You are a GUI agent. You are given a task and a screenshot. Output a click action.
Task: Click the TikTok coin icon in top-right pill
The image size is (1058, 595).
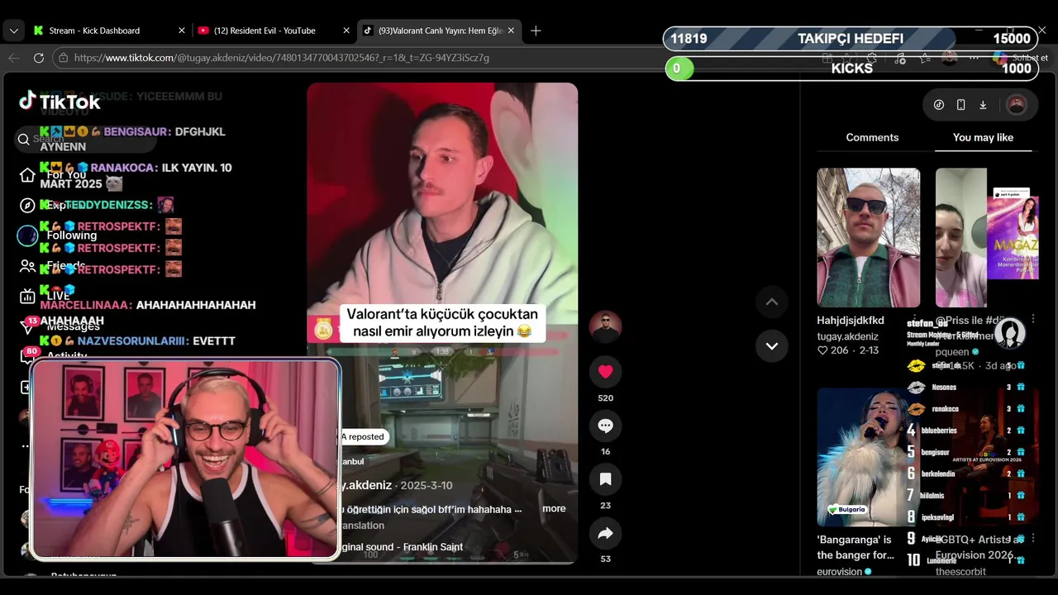point(939,105)
